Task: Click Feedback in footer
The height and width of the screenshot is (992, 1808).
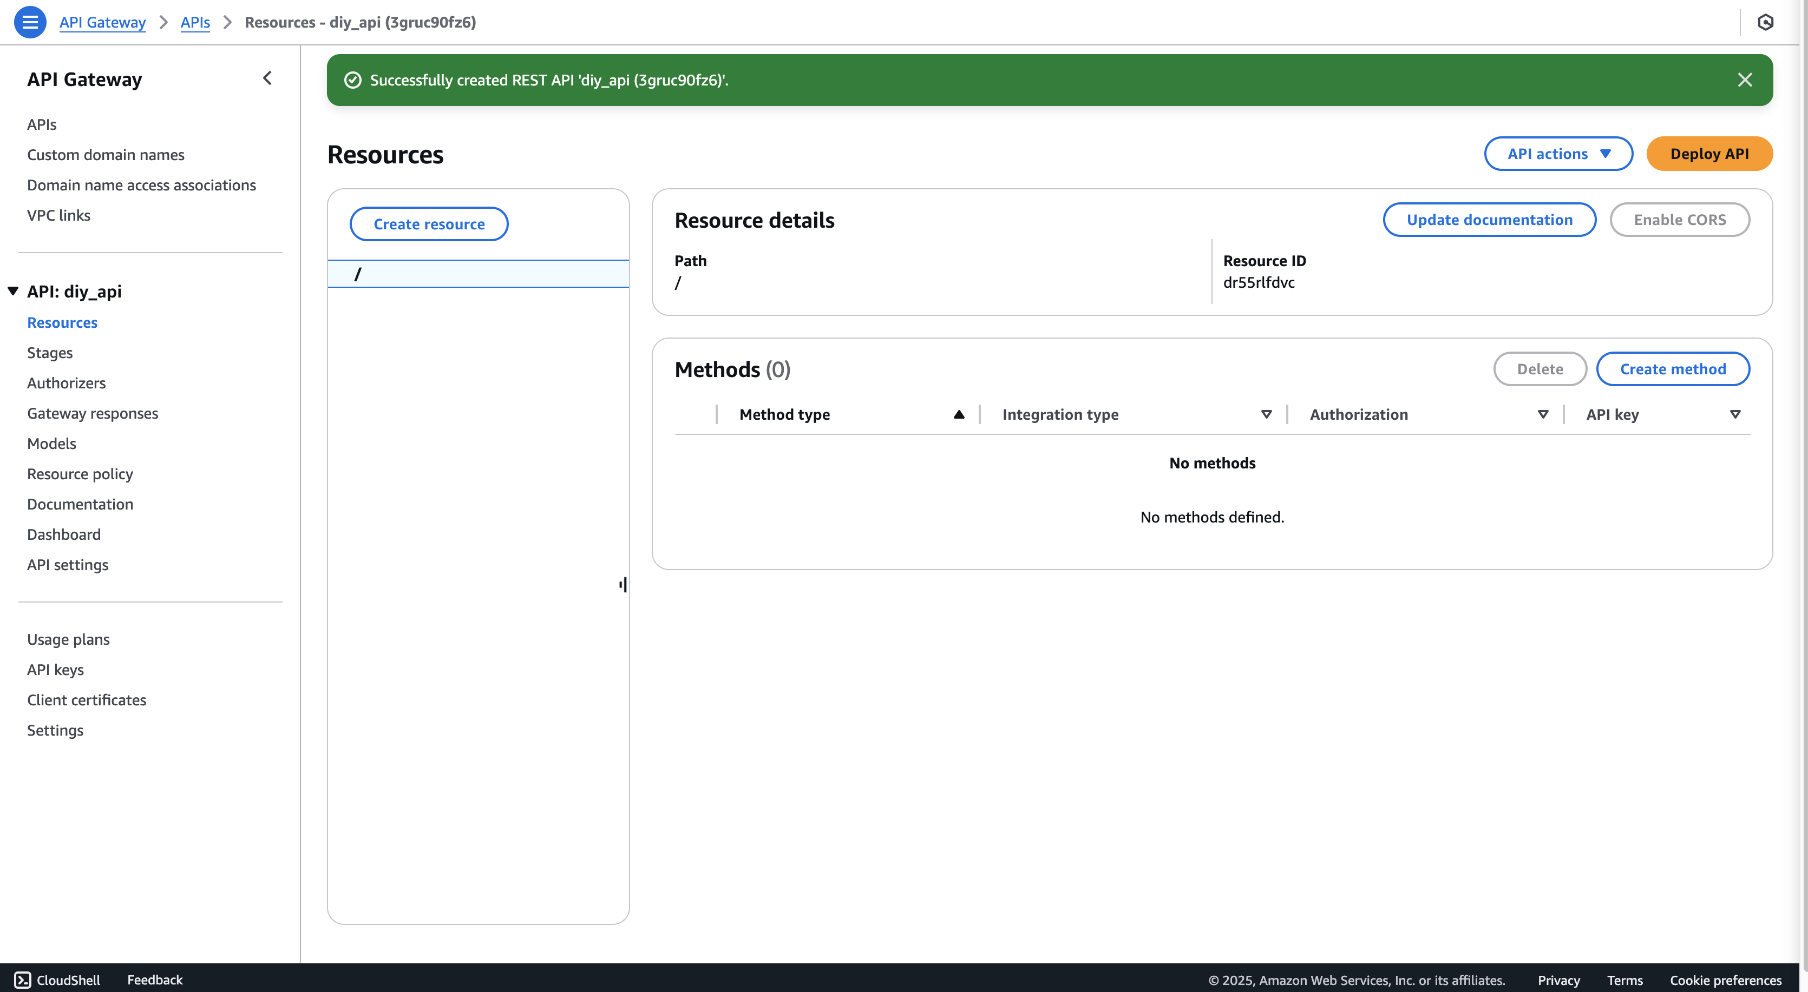Action: point(154,980)
